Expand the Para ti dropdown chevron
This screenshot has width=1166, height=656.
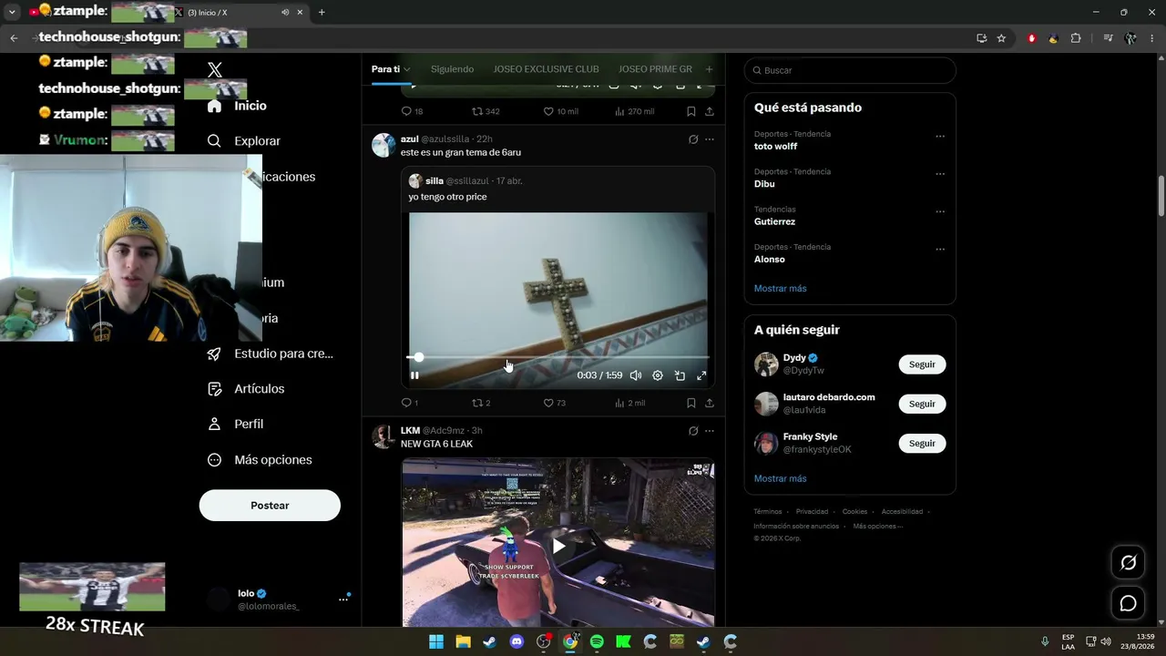pyautogui.click(x=406, y=69)
